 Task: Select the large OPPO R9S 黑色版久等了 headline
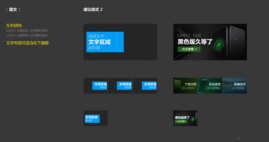(195, 42)
